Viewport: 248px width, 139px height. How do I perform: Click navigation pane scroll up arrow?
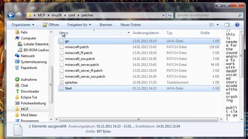pyautogui.click(x=51, y=32)
